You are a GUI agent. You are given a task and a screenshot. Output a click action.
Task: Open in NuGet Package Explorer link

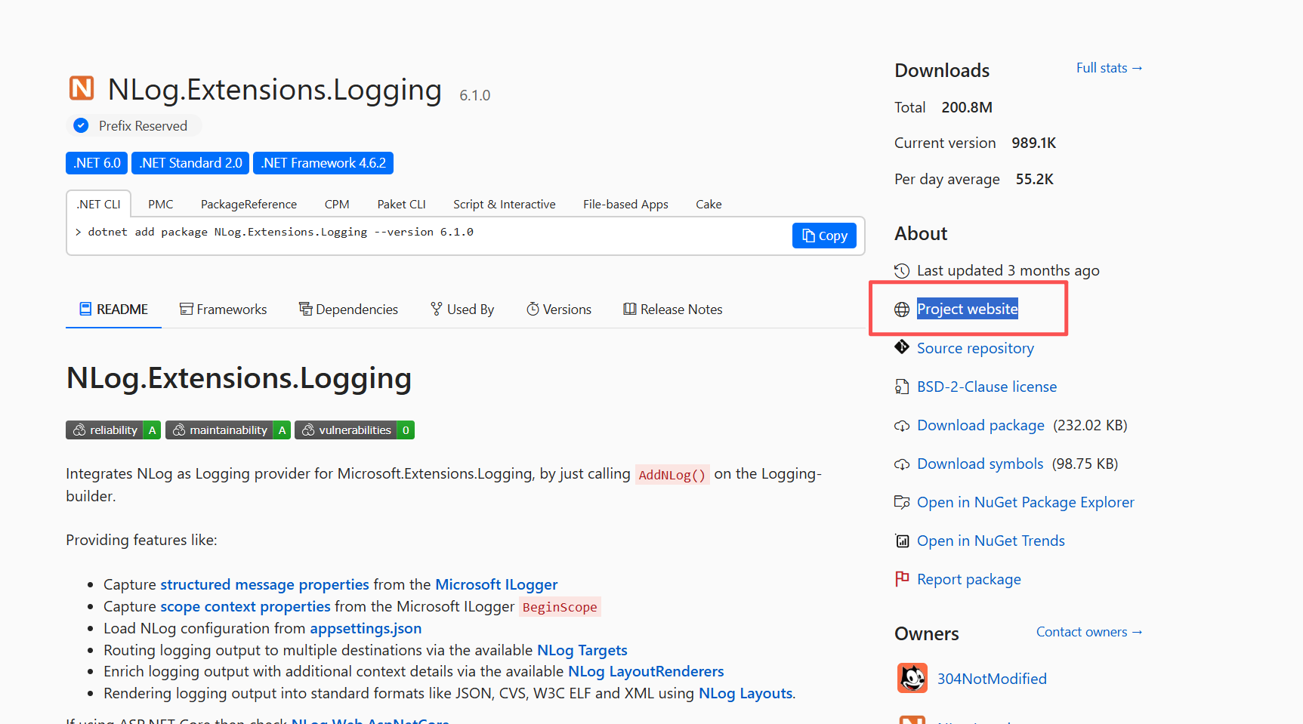1026,502
